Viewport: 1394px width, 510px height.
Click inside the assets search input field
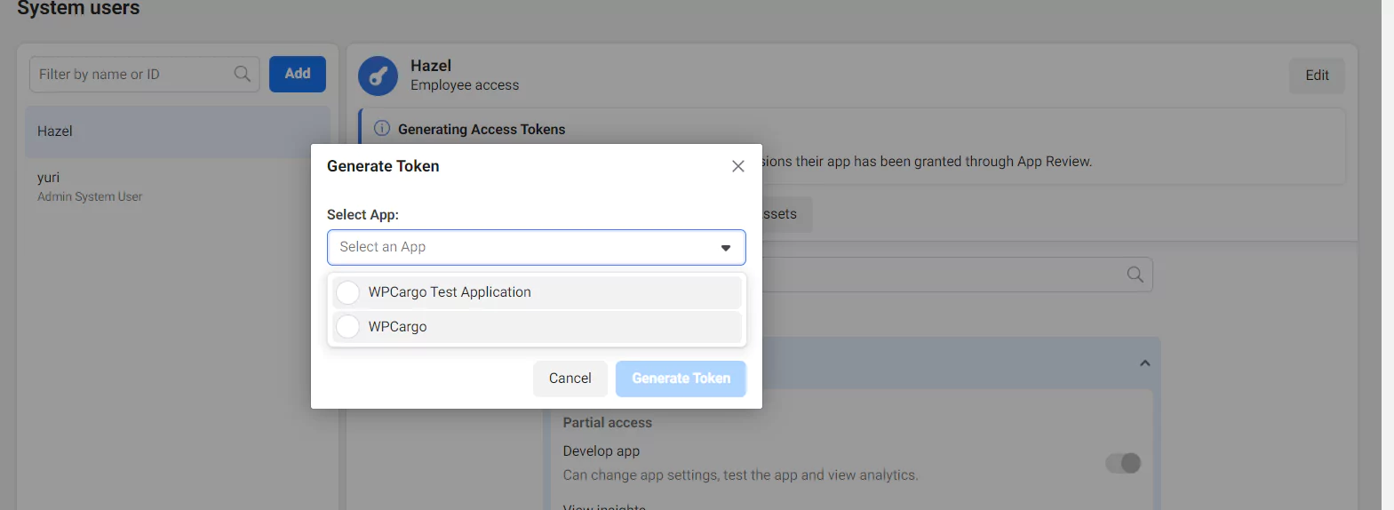942,275
